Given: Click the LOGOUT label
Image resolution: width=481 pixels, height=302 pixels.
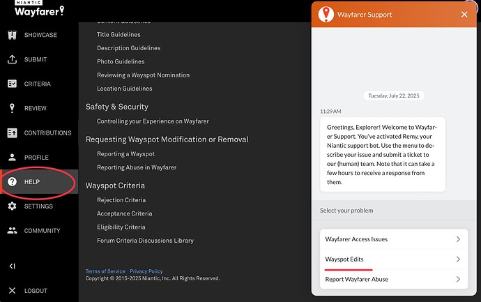Looking at the screenshot, I should click(x=36, y=291).
